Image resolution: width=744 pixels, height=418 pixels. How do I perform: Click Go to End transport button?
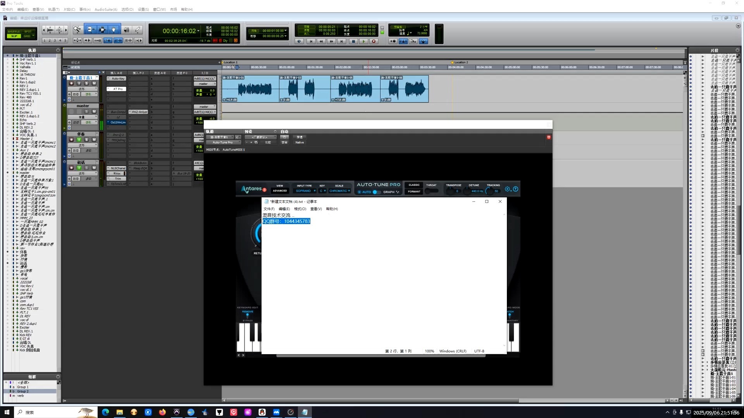pos(342,41)
